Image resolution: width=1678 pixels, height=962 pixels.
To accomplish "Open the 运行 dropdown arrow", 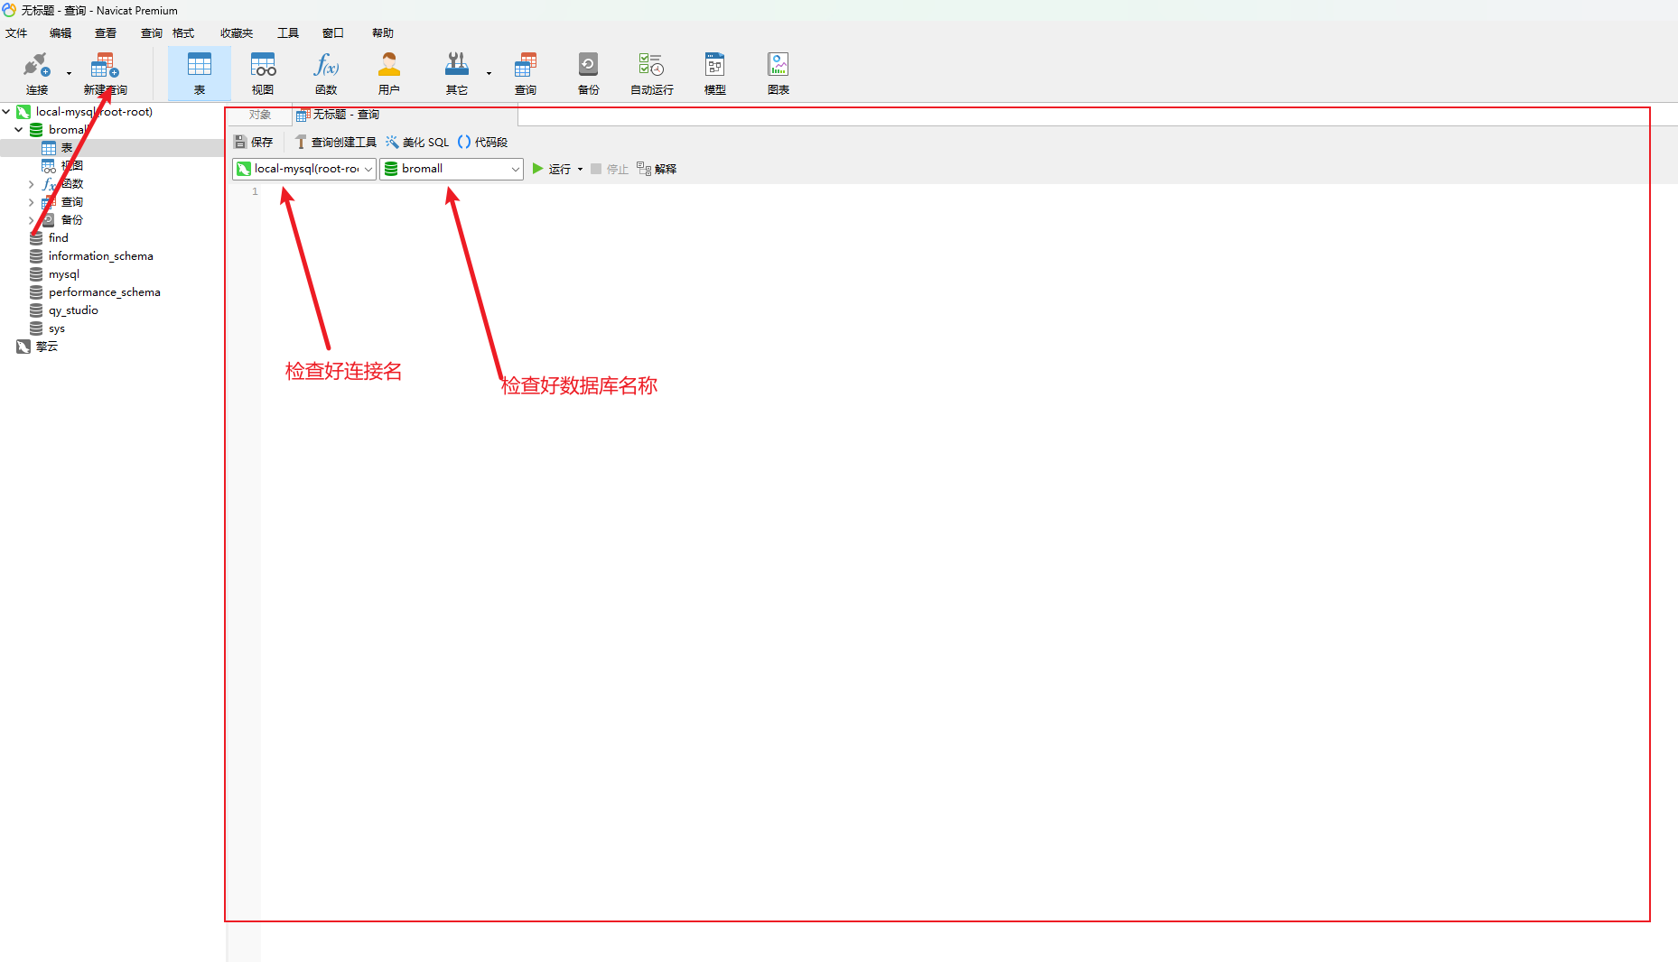I will (x=580, y=169).
